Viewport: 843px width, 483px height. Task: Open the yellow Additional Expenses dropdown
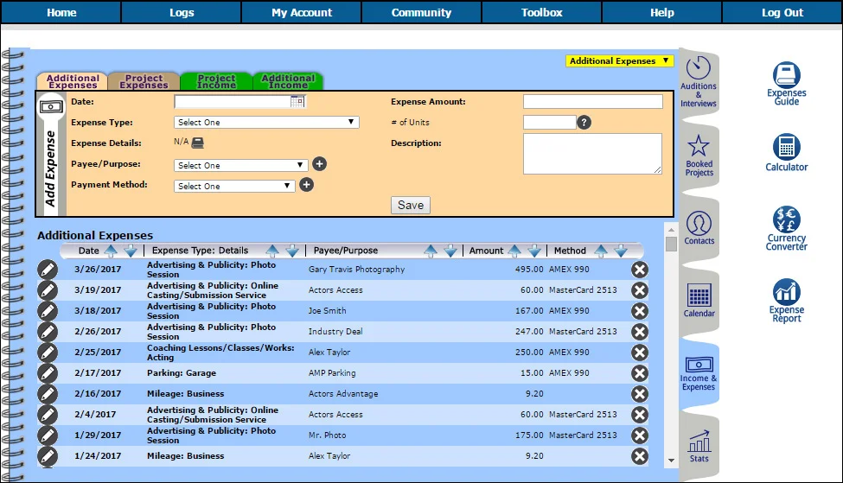click(x=619, y=61)
